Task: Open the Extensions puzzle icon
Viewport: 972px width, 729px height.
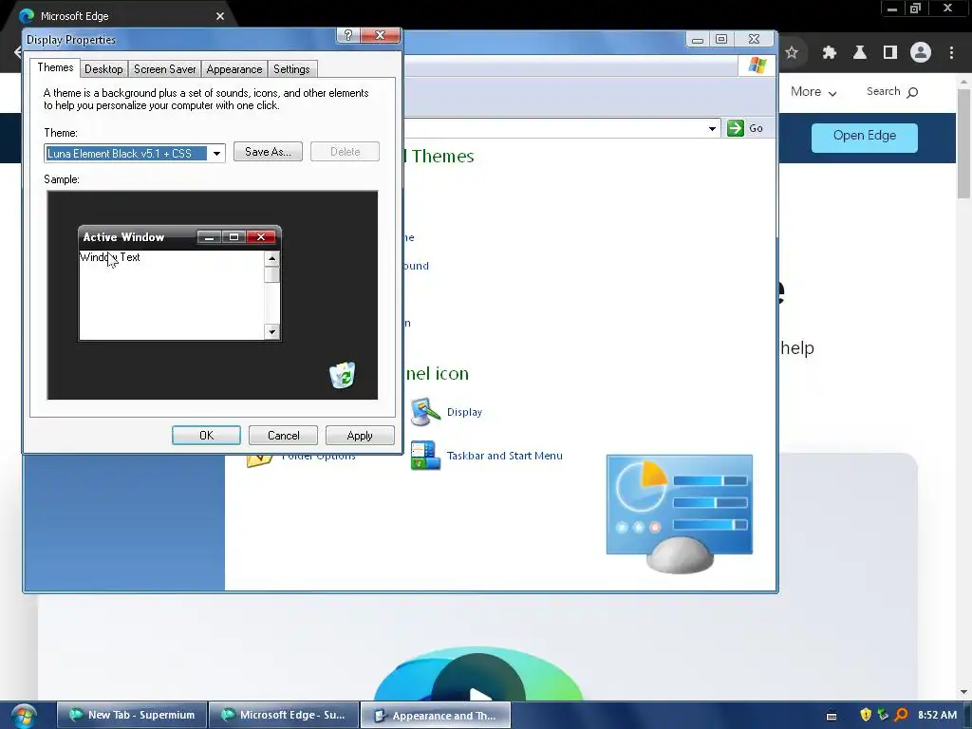Action: [830, 53]
